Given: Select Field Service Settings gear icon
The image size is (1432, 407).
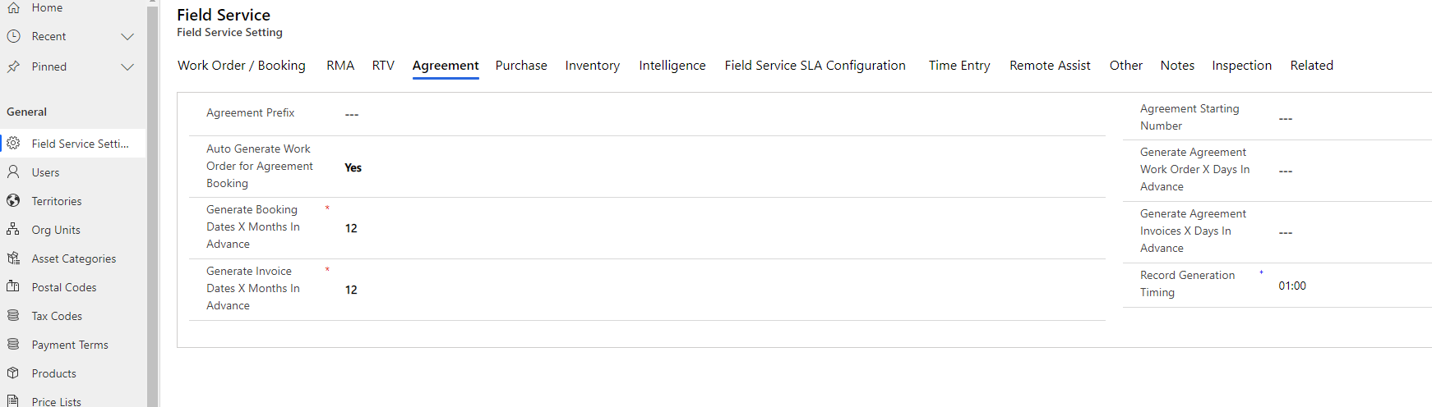Looking at the screenshot, I should click(x=13, y=144).
